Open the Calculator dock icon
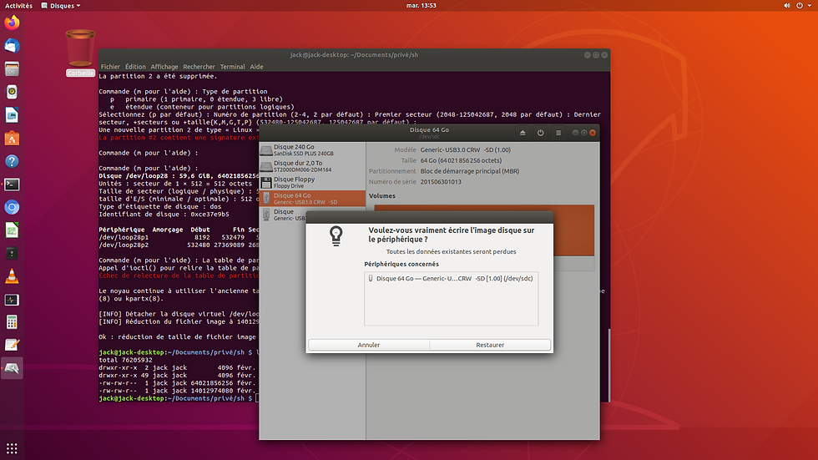Viewport: 818px width, 460px height. coord(12,322)
